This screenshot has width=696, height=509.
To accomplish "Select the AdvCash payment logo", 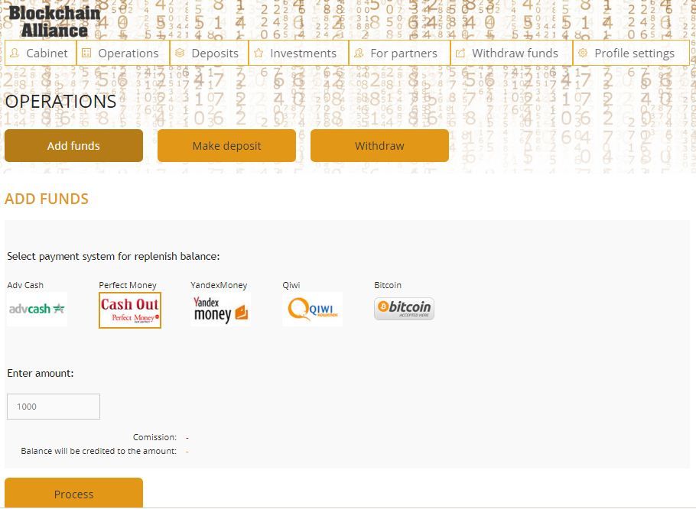I will [x=37, y=309].
